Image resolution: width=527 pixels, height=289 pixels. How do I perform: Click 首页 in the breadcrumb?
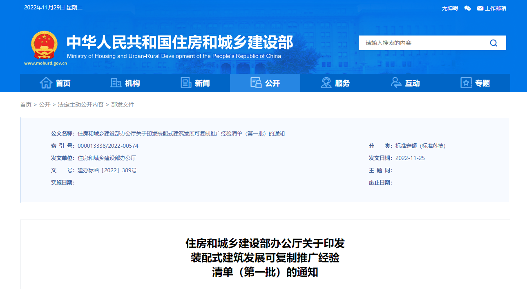26,104
